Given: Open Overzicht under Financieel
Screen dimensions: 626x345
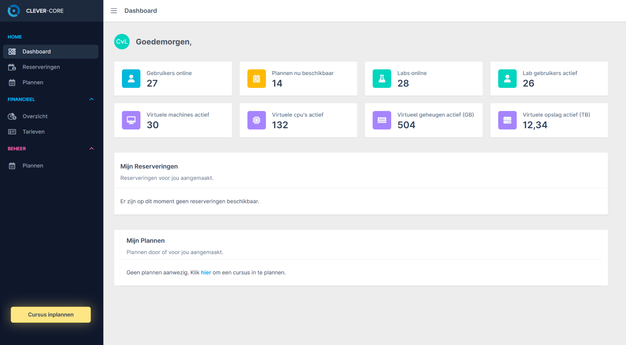Looking at the screenshot, I should coord(51,116).
